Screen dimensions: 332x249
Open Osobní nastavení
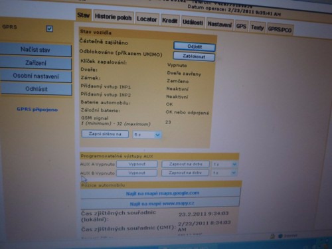tap(36, 76)
